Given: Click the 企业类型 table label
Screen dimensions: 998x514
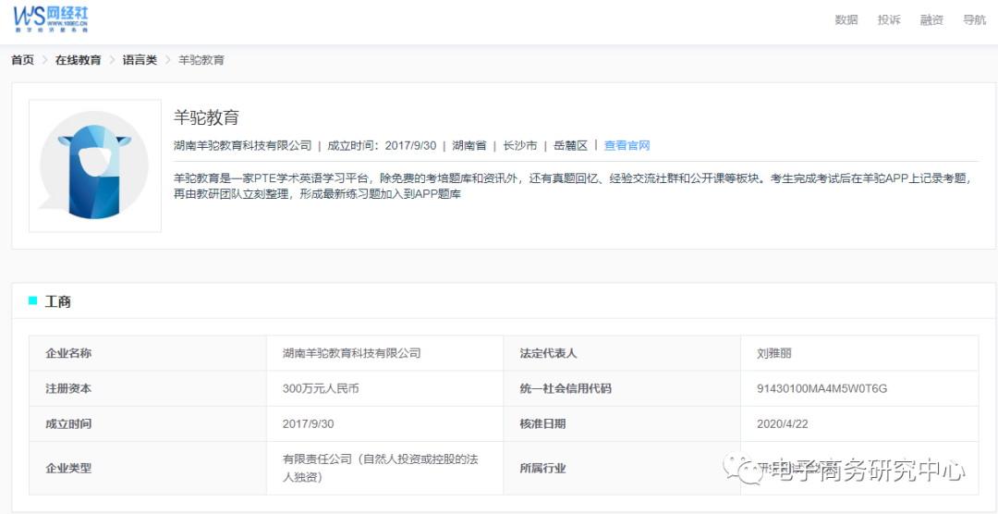Looking at the screenshot, I should tap(68, 468).
